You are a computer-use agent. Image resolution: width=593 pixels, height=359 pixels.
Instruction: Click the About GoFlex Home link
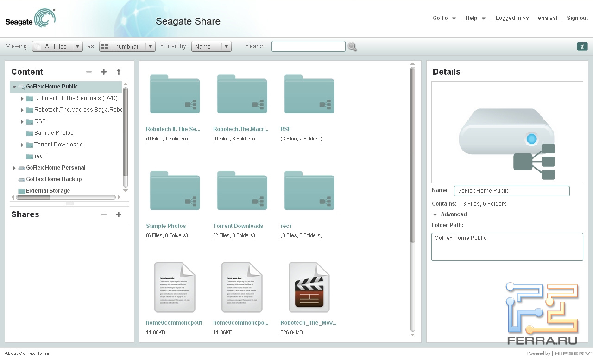tap(27, 353)
